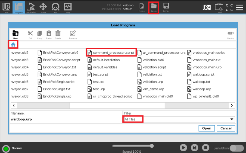Open the UR+ URCaps icon
246x153 pixels.
207,7
